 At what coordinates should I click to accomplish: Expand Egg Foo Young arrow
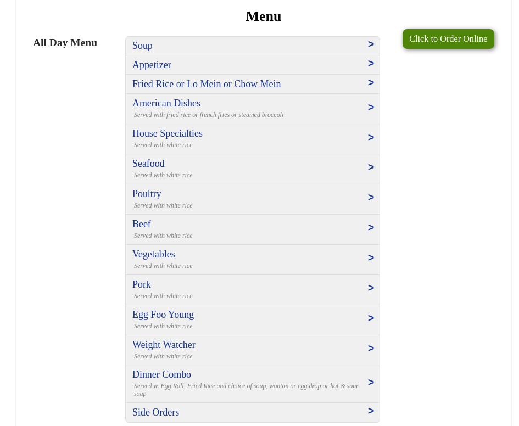click(371, 318)
